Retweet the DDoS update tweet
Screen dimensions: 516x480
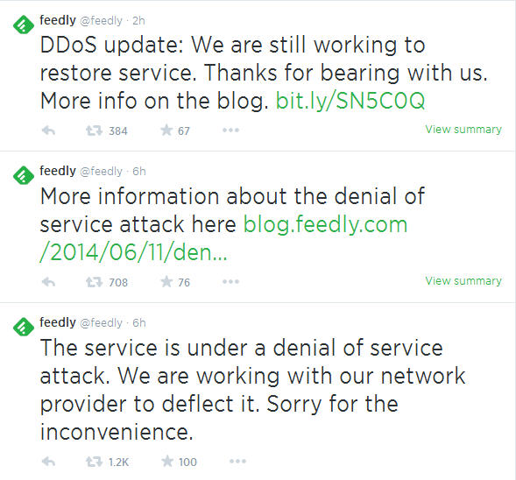[94, 131]
